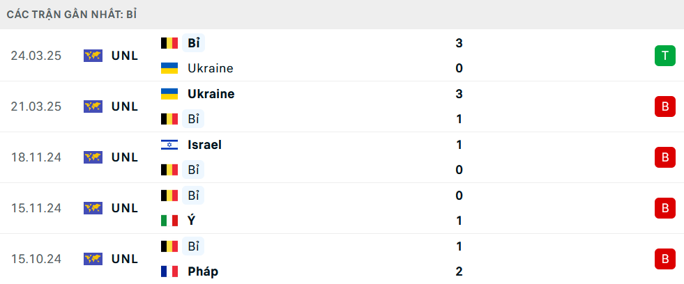This screenshot has height=284, width=684.
Task: Click the UNL league icon on 18.11.24 row
Action: point(93,157)
